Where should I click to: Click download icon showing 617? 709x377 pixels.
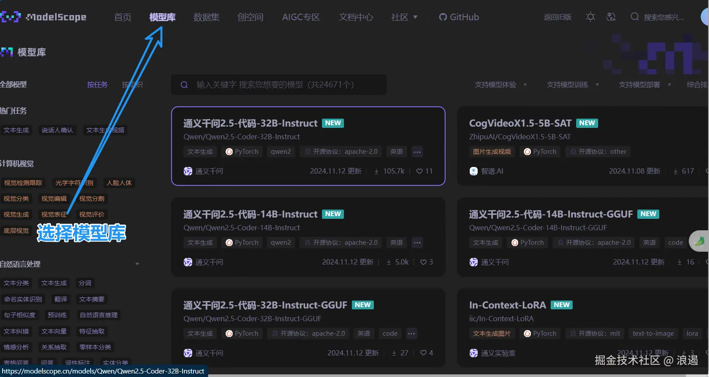click(676, 171)
